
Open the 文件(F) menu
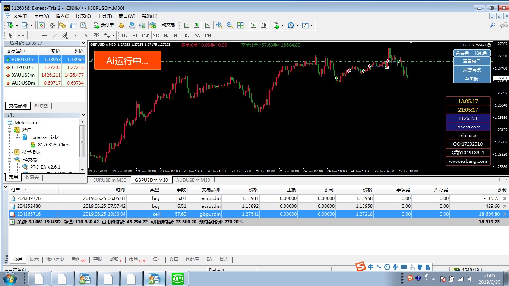[20, 16]
